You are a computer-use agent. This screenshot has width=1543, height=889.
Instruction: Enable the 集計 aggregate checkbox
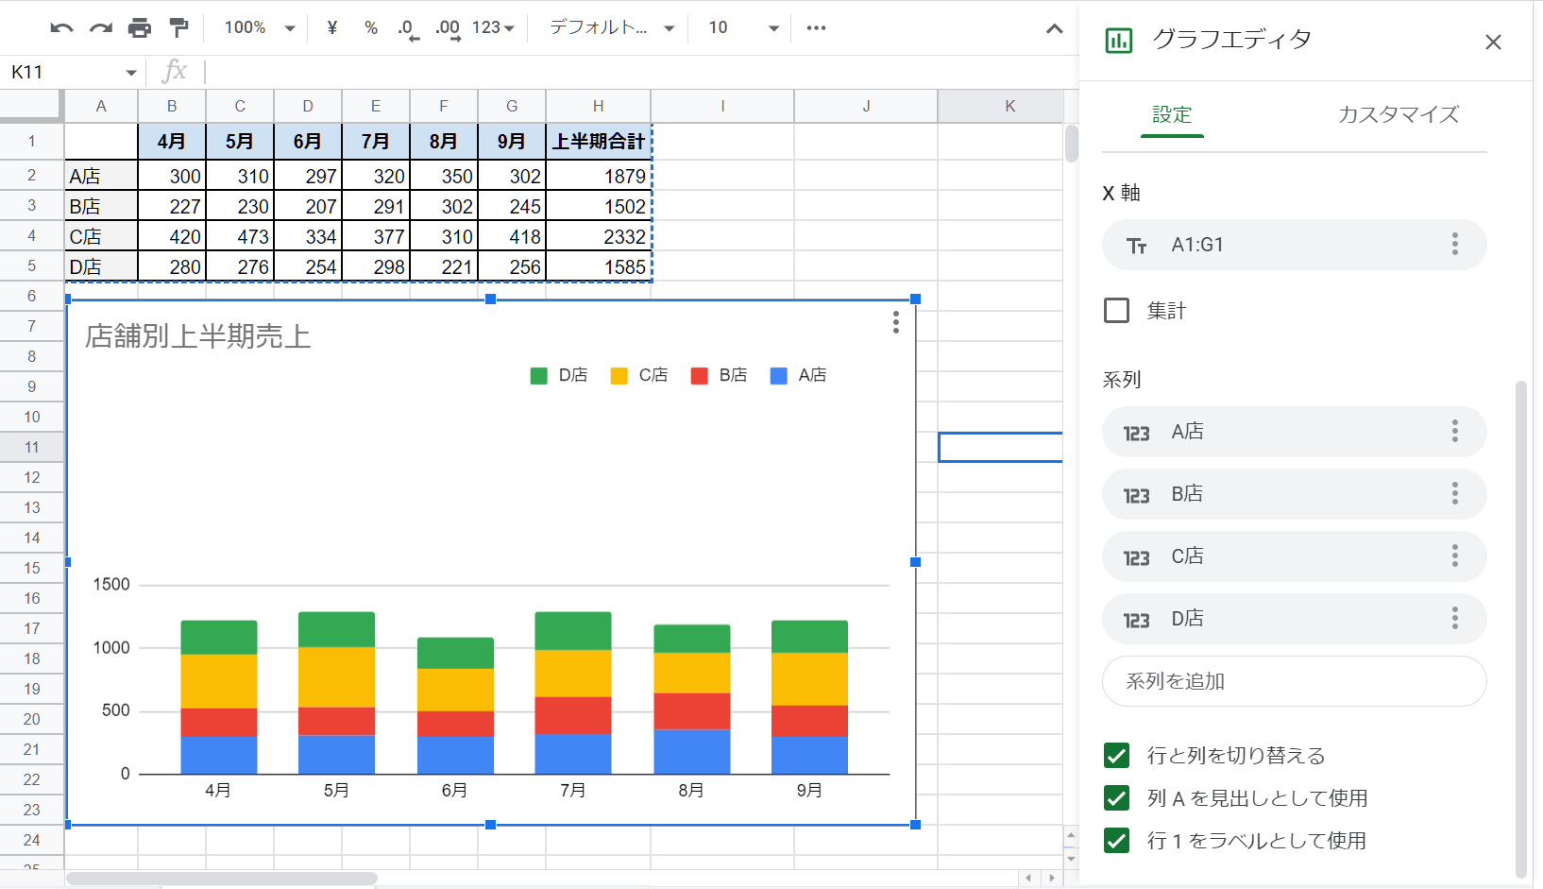coord(1116,311)
